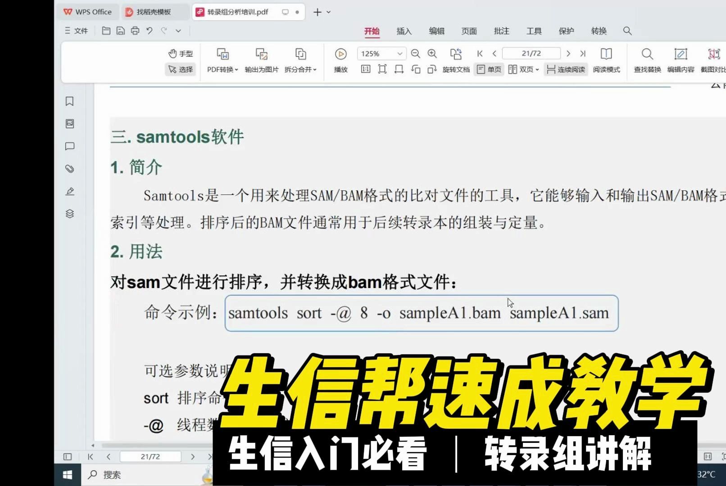This screenshot has height=486, width=726.
Task: Click the zoom out magnifier icon
Action: (x=415, y=54)
